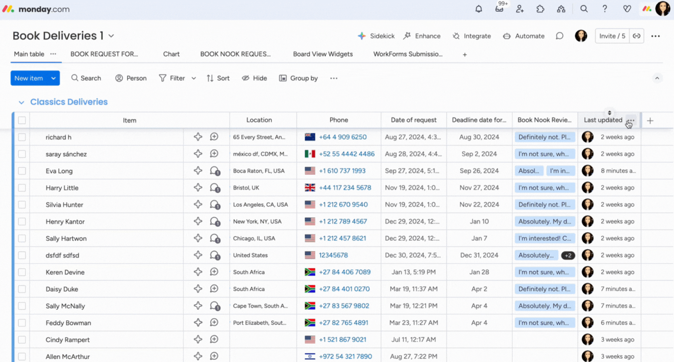Click Definitely not tag in richard h row

[x=544, y=137]
